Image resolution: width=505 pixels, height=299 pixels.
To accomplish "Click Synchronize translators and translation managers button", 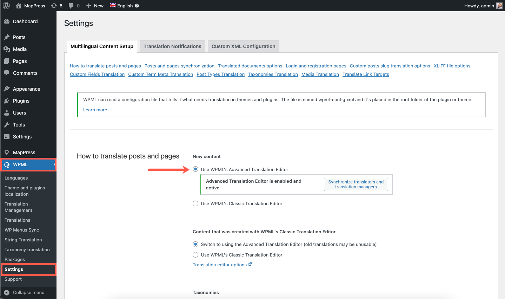I will point(356,184).
